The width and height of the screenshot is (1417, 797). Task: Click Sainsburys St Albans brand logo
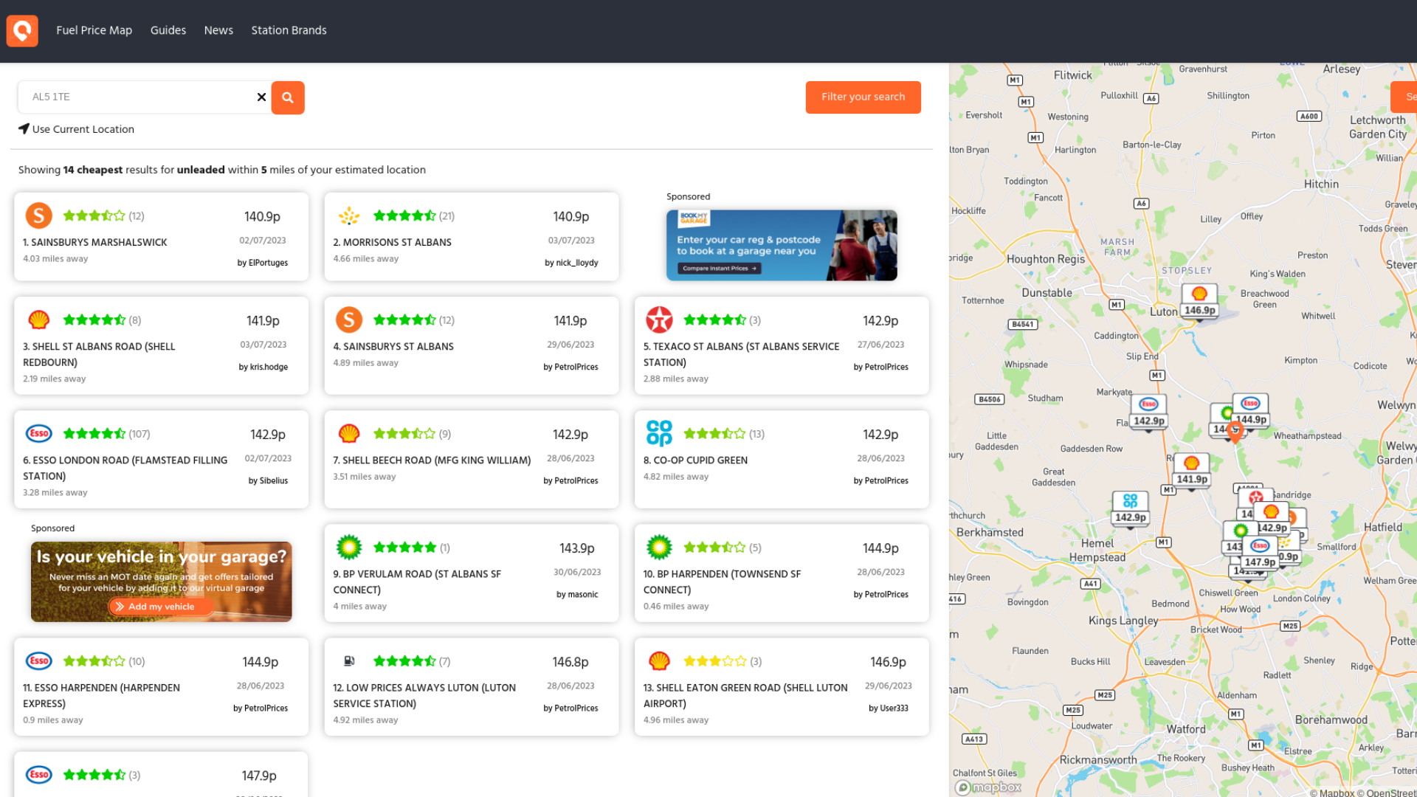[349, 320]
